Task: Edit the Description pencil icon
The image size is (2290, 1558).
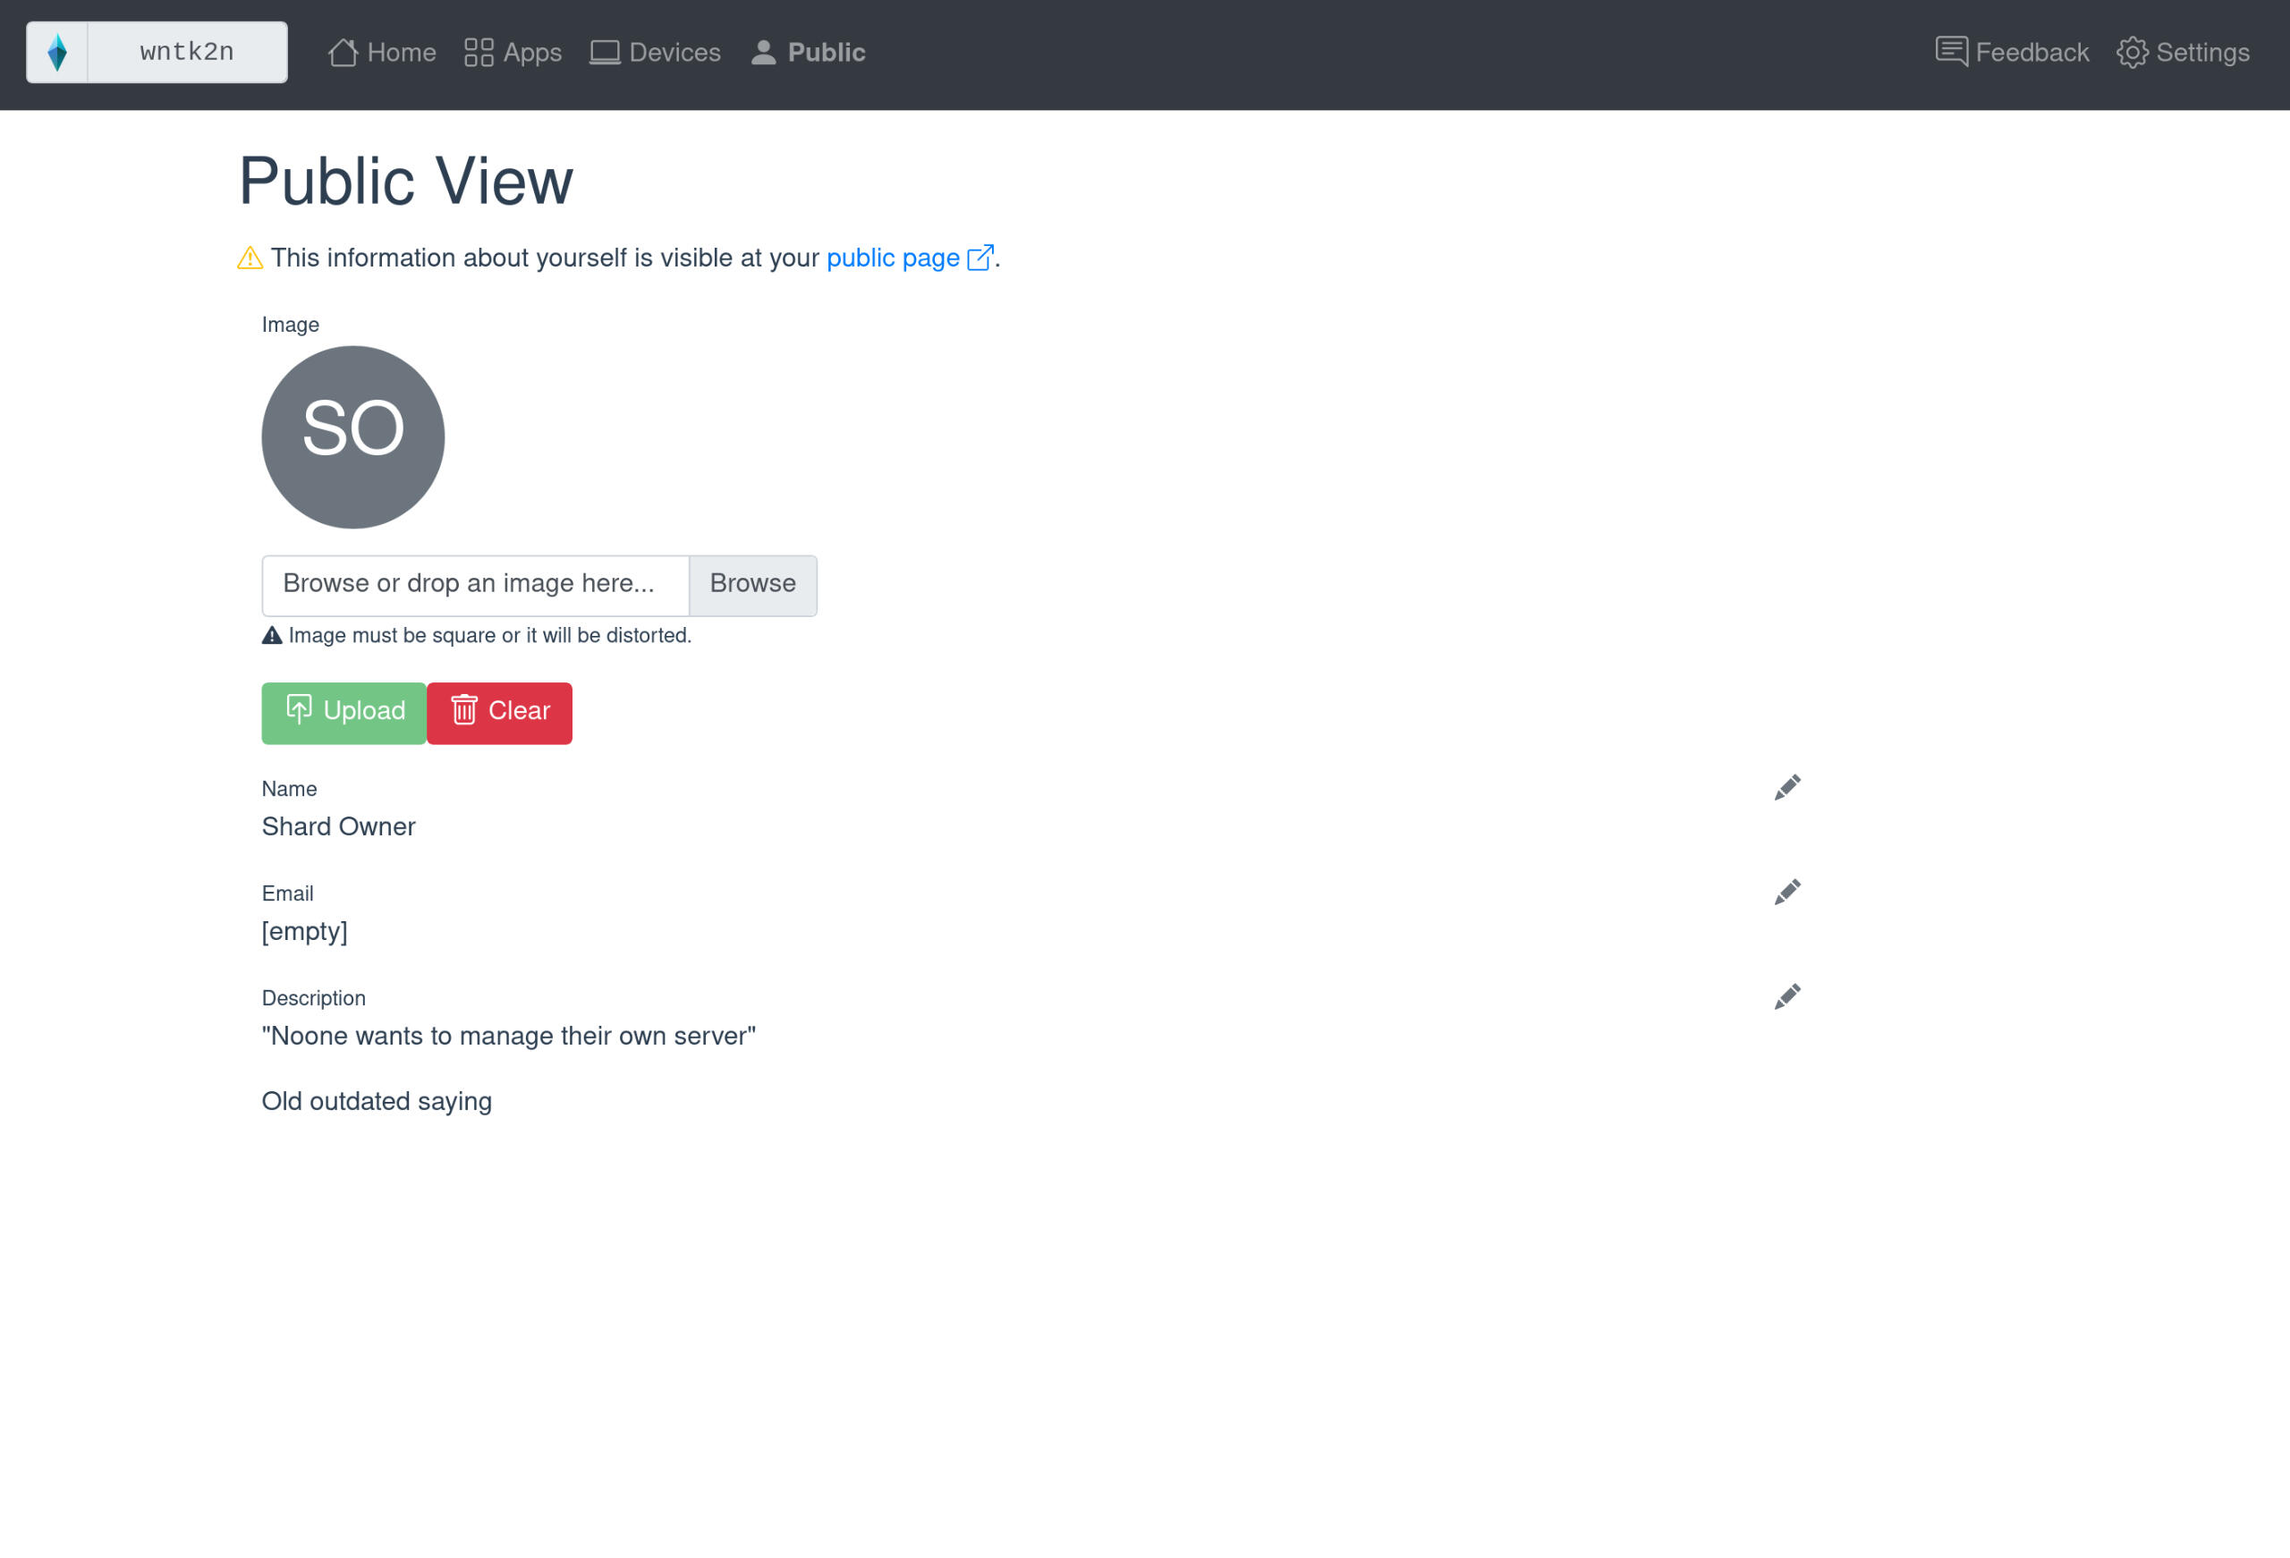Action: (x=1786, y=996)
